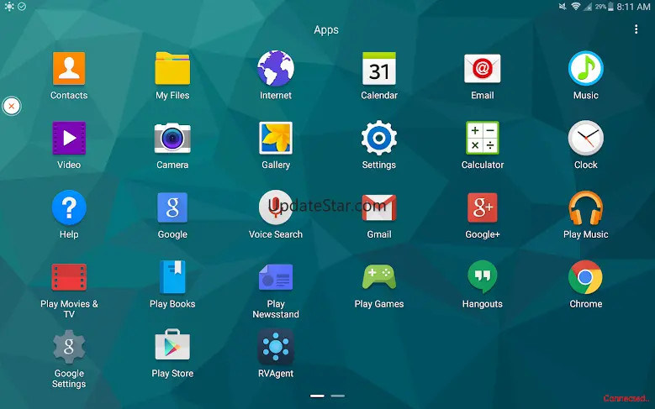
Task: Launch the RVAgent app
Action: (x=276, y=346)
